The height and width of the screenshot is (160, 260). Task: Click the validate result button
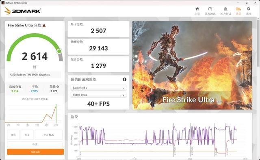tap(35, 145)
